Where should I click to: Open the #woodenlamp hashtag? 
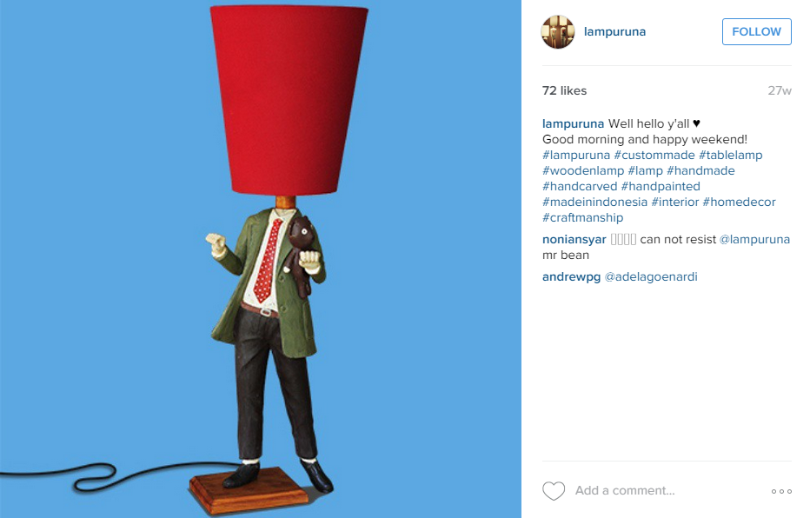pyautogui.click(x=583, y=170)
